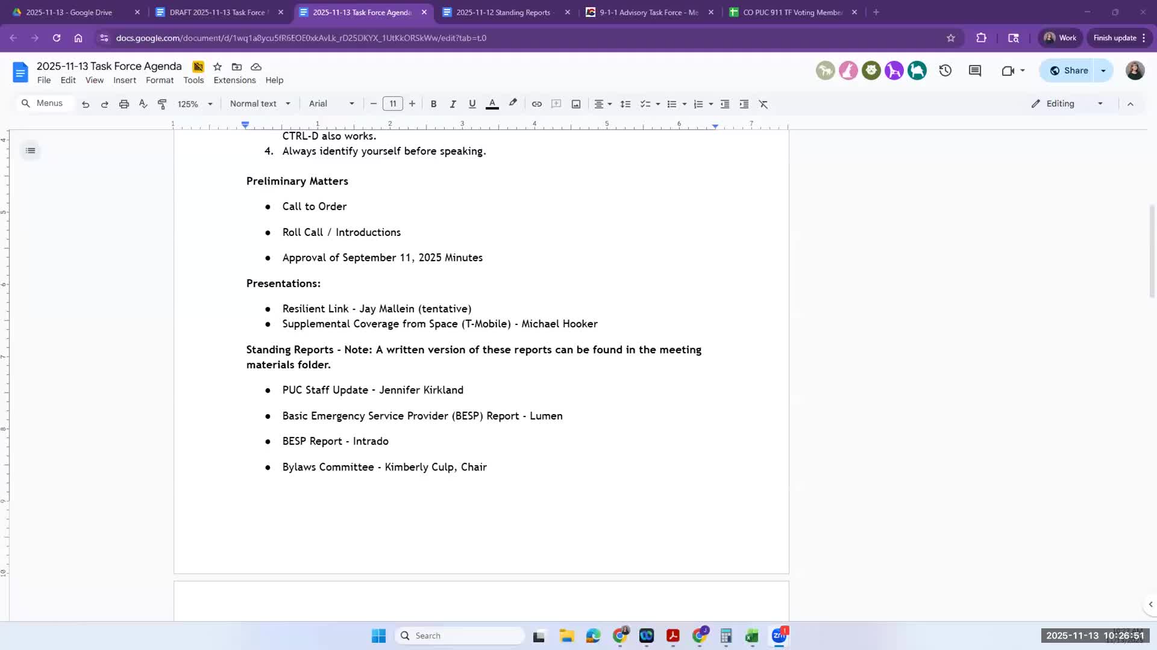Click the font size input field

393,104
